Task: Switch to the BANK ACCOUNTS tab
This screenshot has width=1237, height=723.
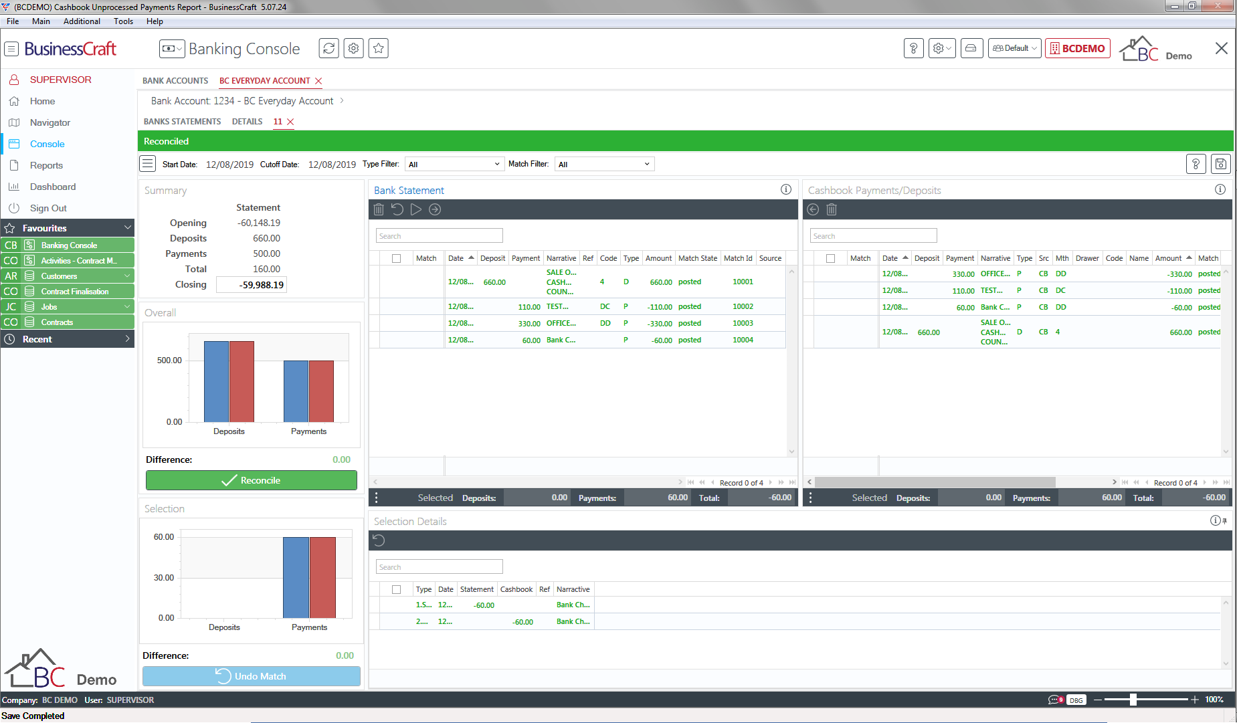Action: 175,80
